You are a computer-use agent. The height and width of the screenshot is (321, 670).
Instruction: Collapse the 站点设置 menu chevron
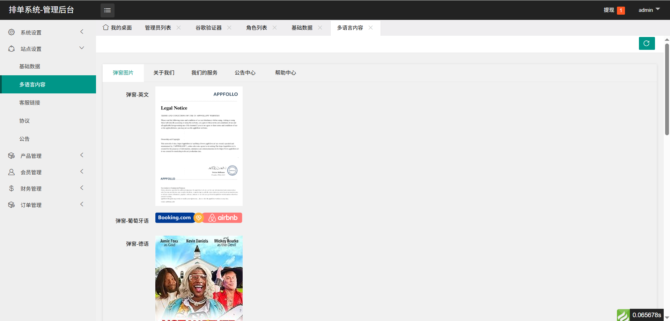82,48
